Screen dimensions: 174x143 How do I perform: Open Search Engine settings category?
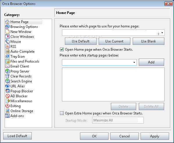tap(21, 81)
